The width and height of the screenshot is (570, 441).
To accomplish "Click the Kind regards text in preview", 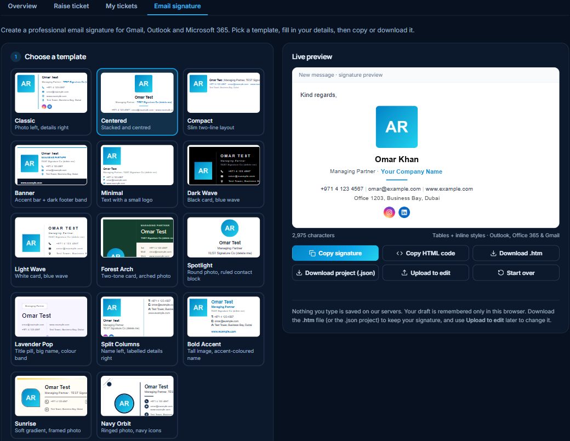I will pos(318,95).
